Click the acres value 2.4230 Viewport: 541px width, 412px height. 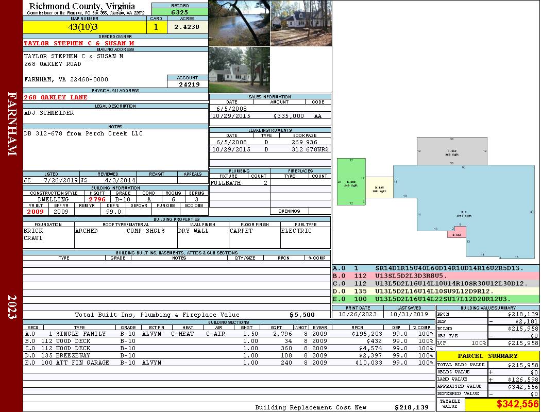(x=187, y=27)
